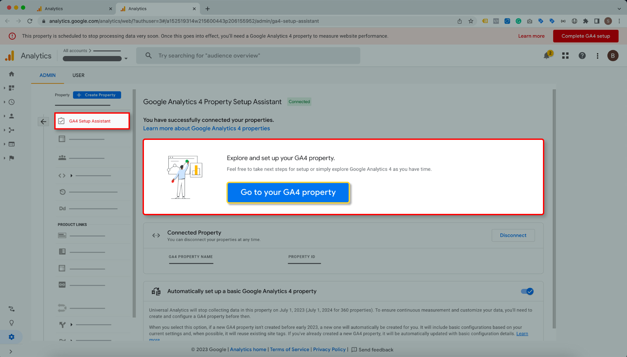Click Create Property button
Viewport: 627px width, 357px height.
pyautogui.click(x=97, y=95)
